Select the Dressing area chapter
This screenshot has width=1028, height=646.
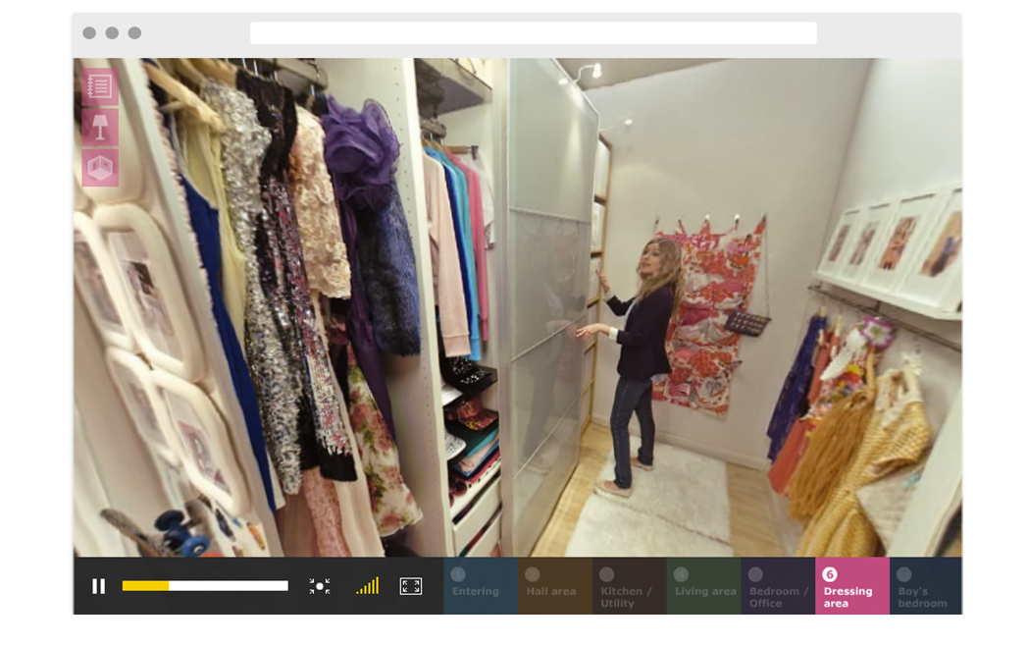point(852,585)
